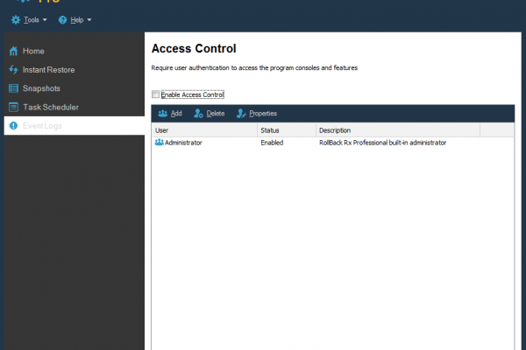The image size is (526, 350).
Task: Open Instant Restore in the sidebar
Action: (75, 70)
